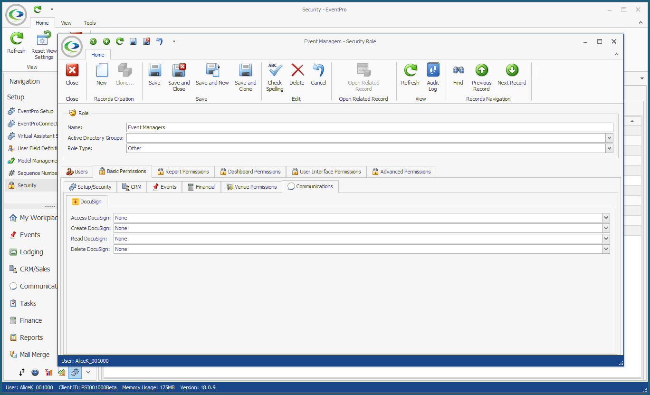
Task: Open the quick access toolbar customize arrow in role window
Action: pyautogui.click(x=174, y=41)
